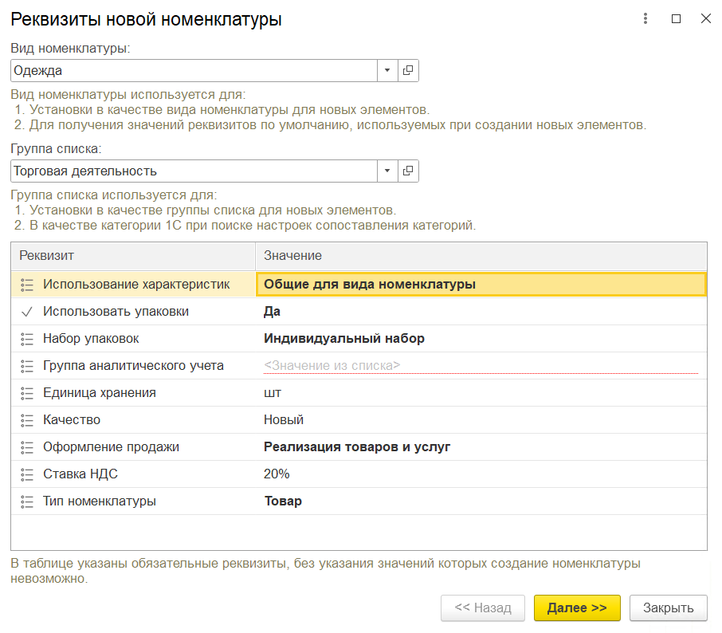Toggle the Использовать упаковки value Да
This screenshot has width=722, height=633.
273,312
